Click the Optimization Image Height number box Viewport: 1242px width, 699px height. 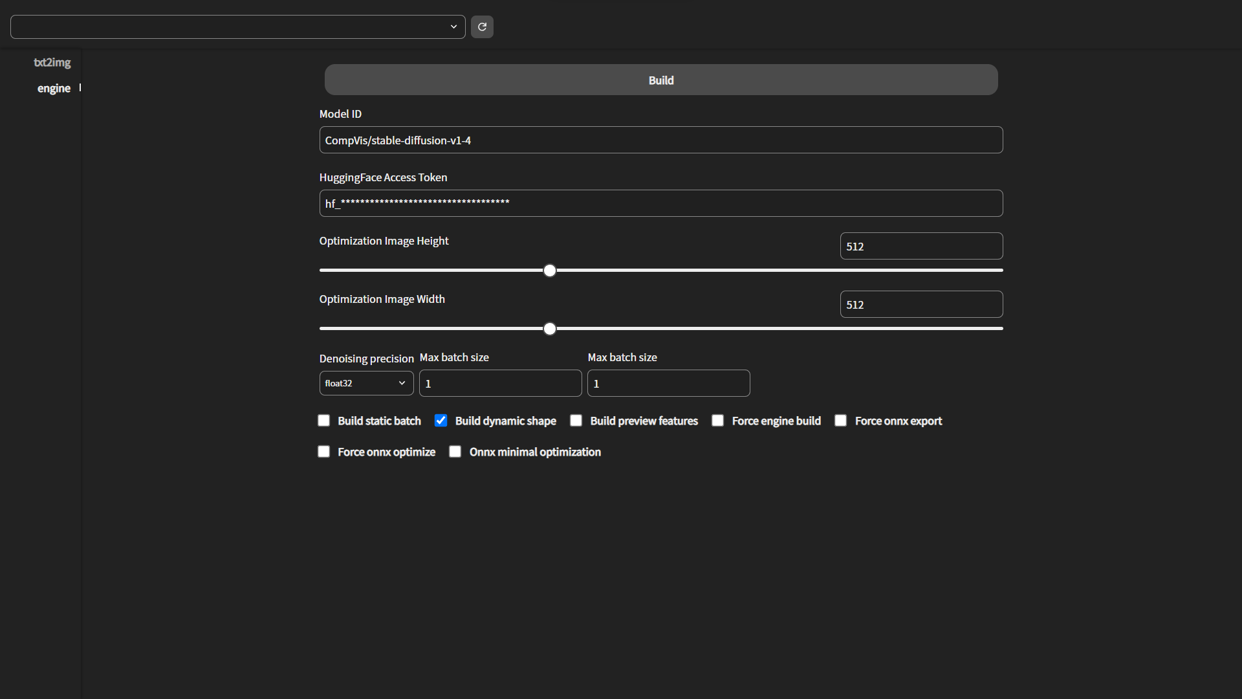click(921, 246)
